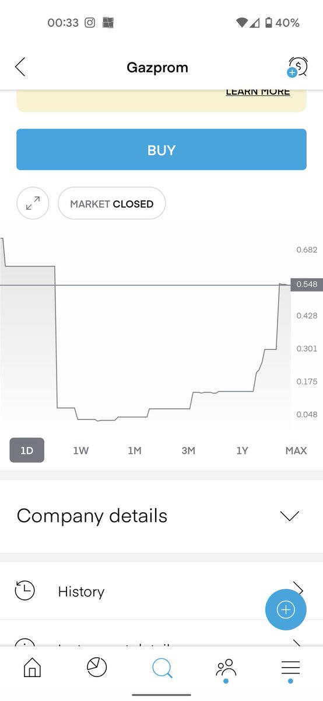Screen dimensions: 323x701
Task: Tap the MARKET CLOSED status pill
Action: 112,203
